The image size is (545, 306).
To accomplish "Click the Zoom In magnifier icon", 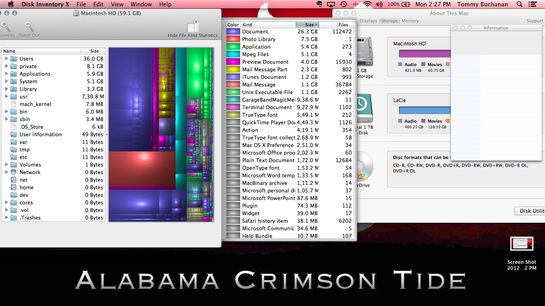I will tap(5, 26).
